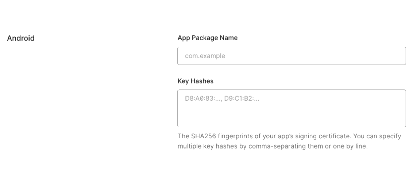Focus the Key Hashes text area
The image size is (417, 170).
[291, 109]
